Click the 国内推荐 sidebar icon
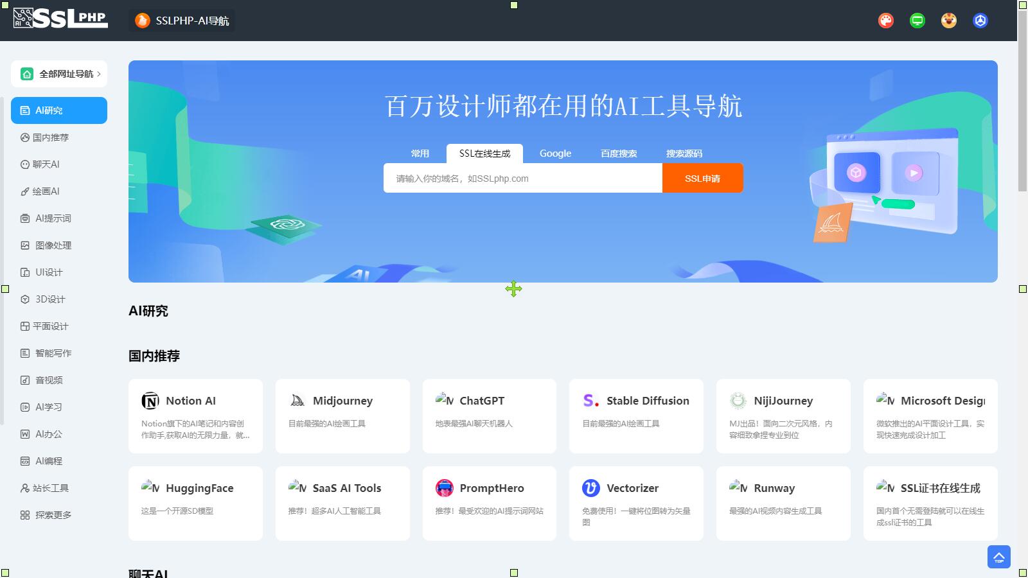 [x=25, y=137]
